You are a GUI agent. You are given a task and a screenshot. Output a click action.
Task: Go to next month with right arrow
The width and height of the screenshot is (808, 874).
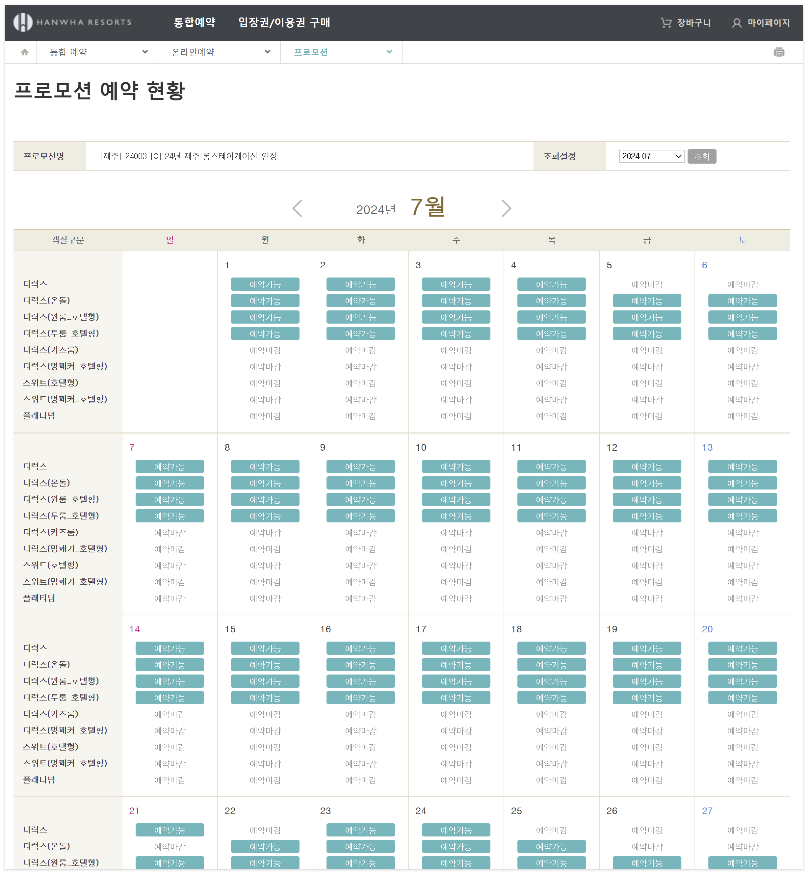[506, 209]
